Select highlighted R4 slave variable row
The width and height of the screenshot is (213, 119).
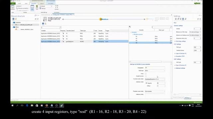pos(150,43)
